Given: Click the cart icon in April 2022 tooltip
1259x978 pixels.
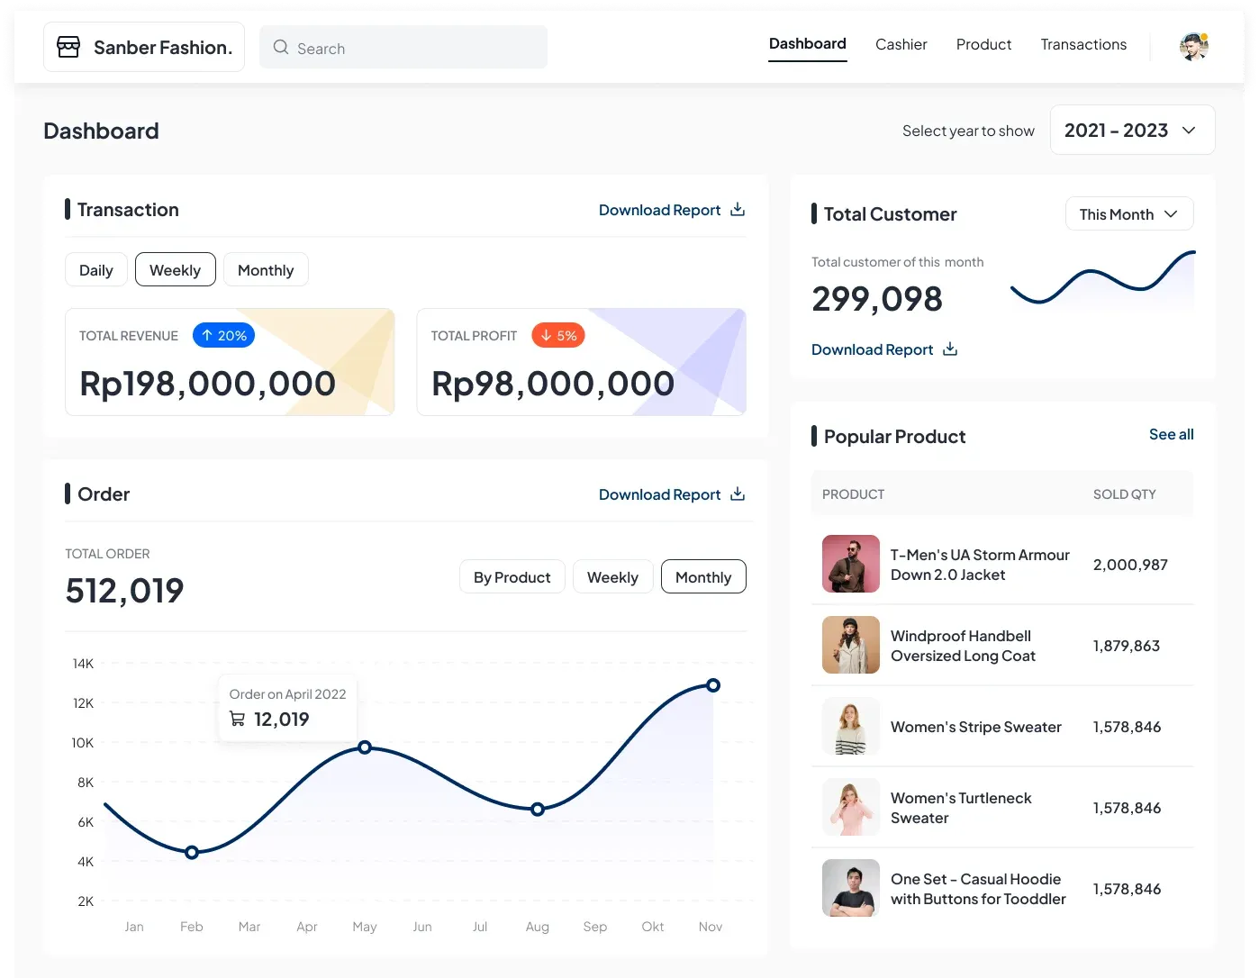Looking at the screenshot, I should click(238, 719).
